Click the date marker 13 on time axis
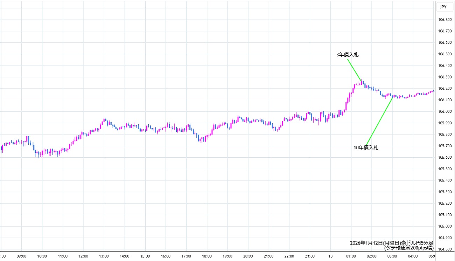The height and width of the screenshot is (261, 455). pyautogui.click(x=330, y=256)
